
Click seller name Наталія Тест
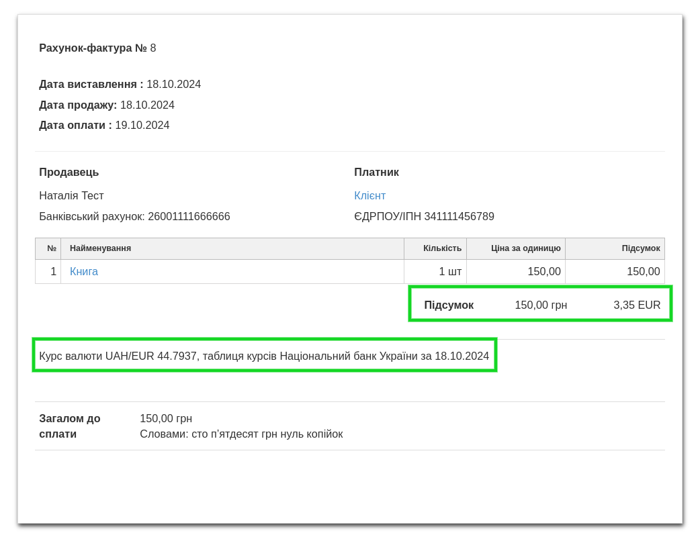tap(71, 196)
